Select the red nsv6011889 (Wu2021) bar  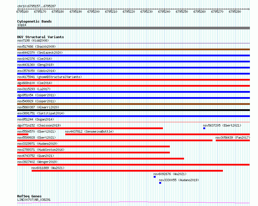127,171
